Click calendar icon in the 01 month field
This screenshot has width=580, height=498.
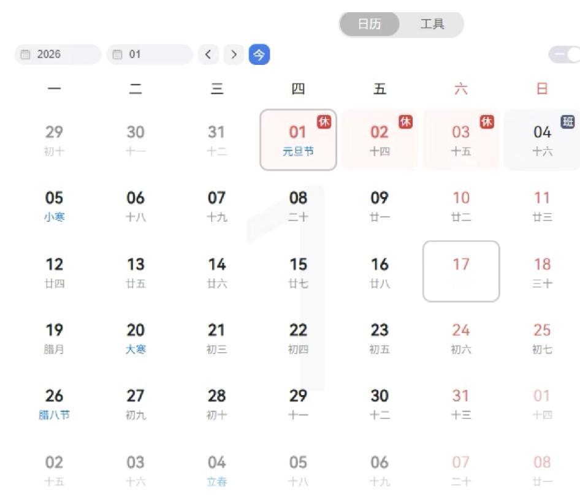(117, 55)
